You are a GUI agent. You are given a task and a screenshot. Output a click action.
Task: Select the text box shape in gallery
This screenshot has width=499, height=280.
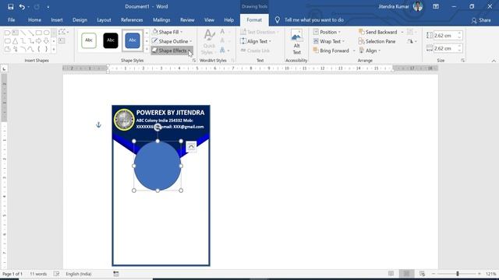[15, 33]
